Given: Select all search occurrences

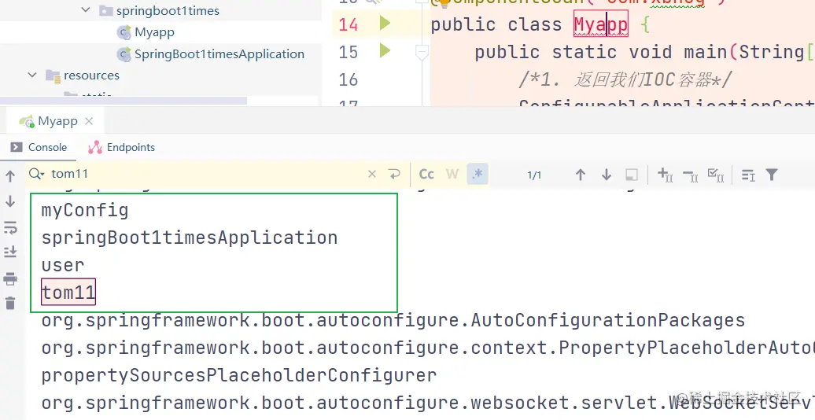Looking at the screenshot, I should pyautogui.click(x=716, y=175).
